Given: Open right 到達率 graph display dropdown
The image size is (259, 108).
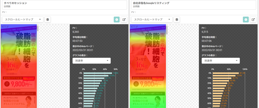Looking at the screenshot, I should point(221,61).
